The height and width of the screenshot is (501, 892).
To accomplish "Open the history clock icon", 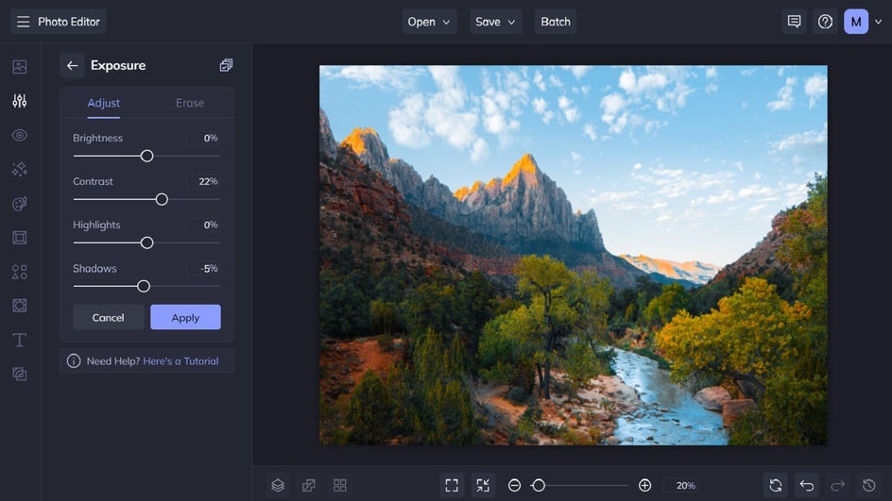I will coord(868,485).
